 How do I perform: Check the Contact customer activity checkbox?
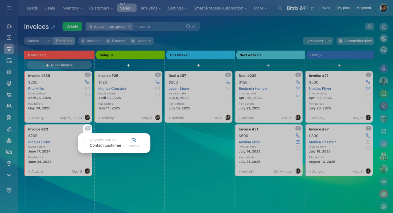[x=84, y=140]
